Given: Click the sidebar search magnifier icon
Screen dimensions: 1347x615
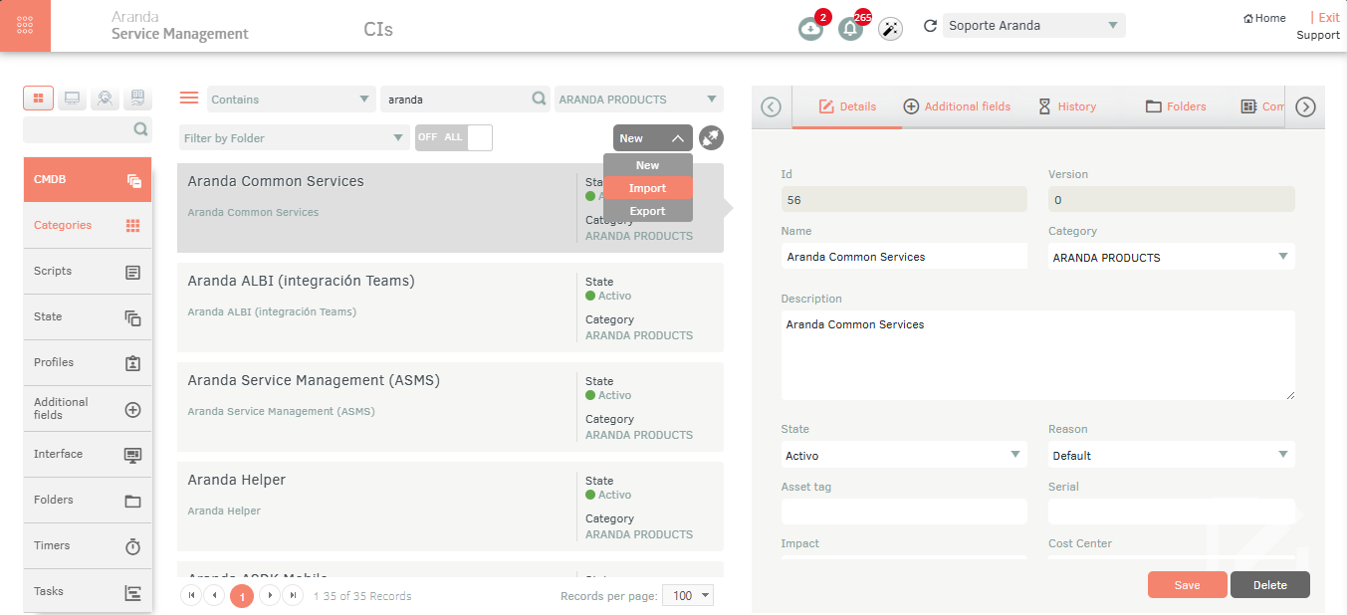Looking at the screenshot, I should click(141, 128).
